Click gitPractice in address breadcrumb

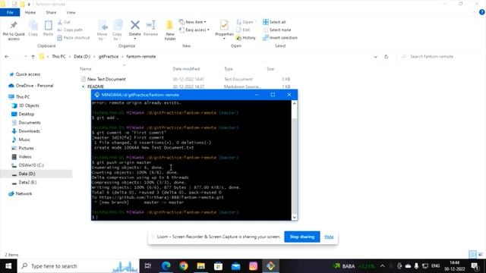coord(109,57)
